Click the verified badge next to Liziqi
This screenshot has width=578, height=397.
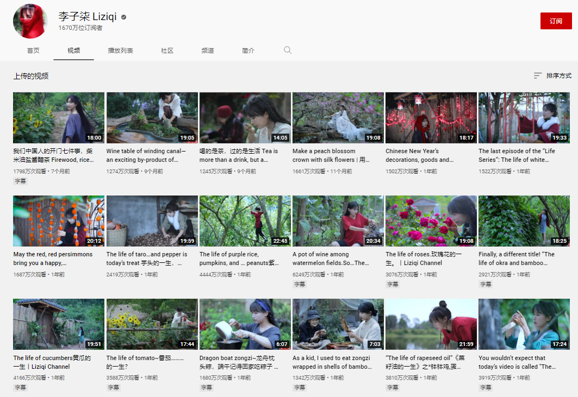coord(124,17)
